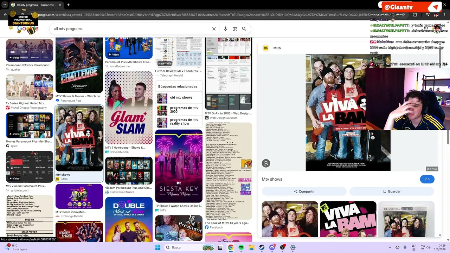Submit search with the magnifying glass icon

pos(244,29)
